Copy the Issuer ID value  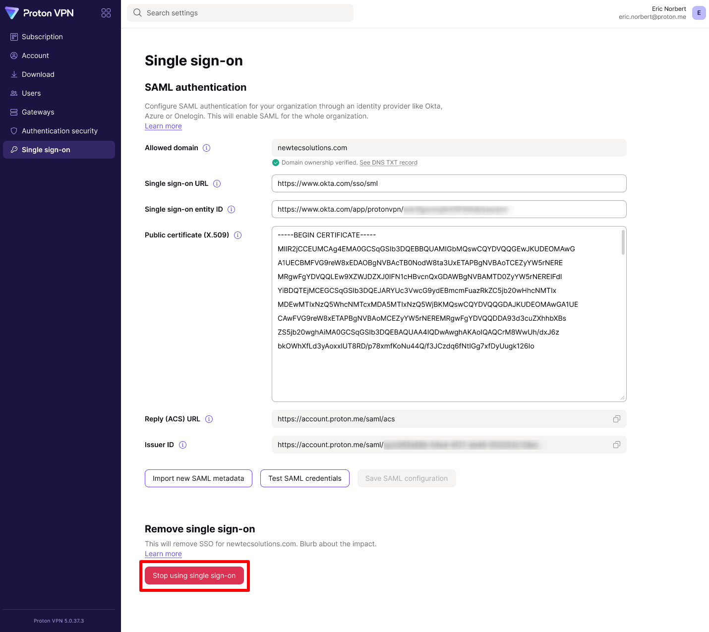[x=616, y=445]
